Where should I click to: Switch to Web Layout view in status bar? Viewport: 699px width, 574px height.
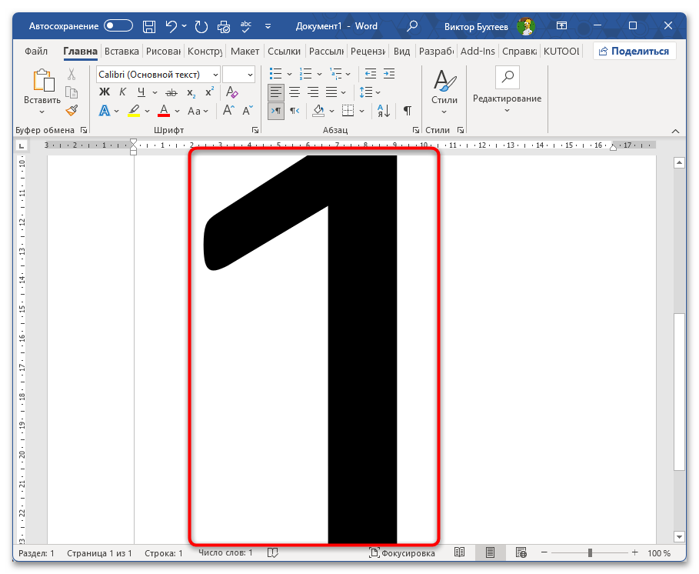point(521,553)
